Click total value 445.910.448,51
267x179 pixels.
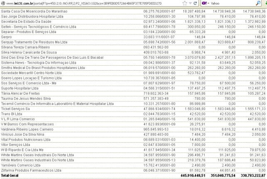pyautogui.click(x=193, y=175)
